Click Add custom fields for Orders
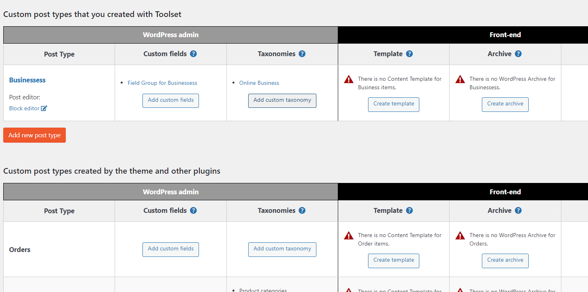 click(x=171, y=249)
